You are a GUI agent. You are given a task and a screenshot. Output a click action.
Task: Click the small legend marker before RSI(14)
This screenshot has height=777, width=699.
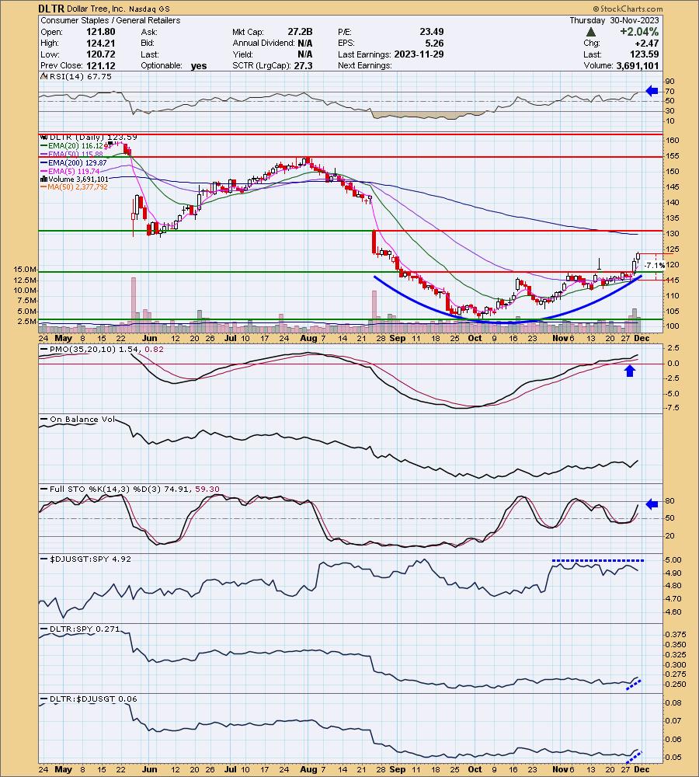point(43,77)
